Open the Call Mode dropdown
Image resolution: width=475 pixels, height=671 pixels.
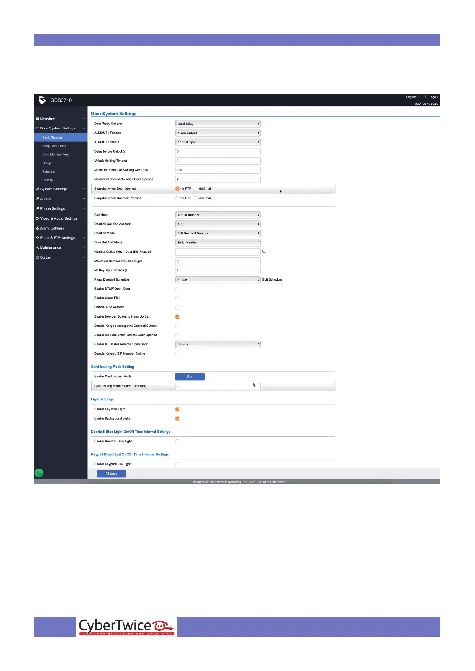coord(218,215)
